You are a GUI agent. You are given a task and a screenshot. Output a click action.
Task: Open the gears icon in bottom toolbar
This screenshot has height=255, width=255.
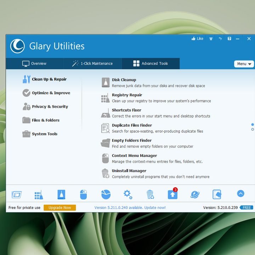click(x=128, y=194)
